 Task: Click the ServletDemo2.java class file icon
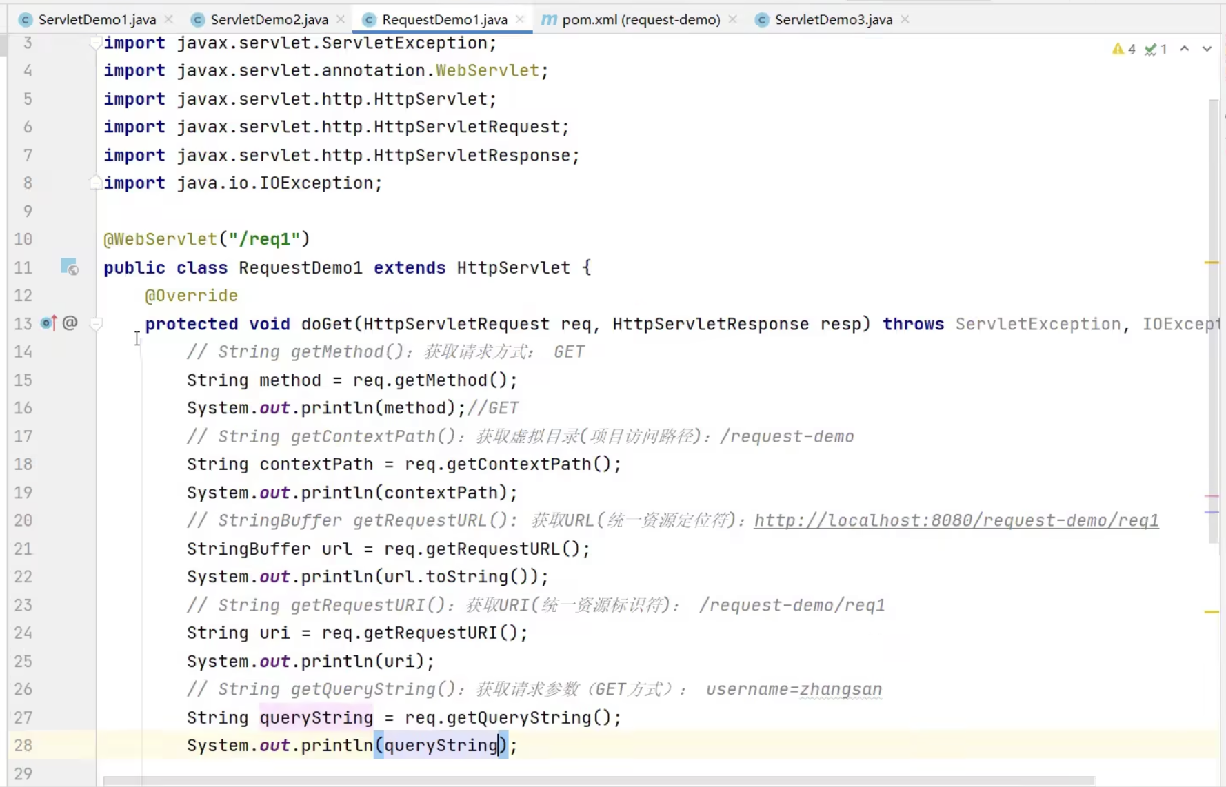198,20
